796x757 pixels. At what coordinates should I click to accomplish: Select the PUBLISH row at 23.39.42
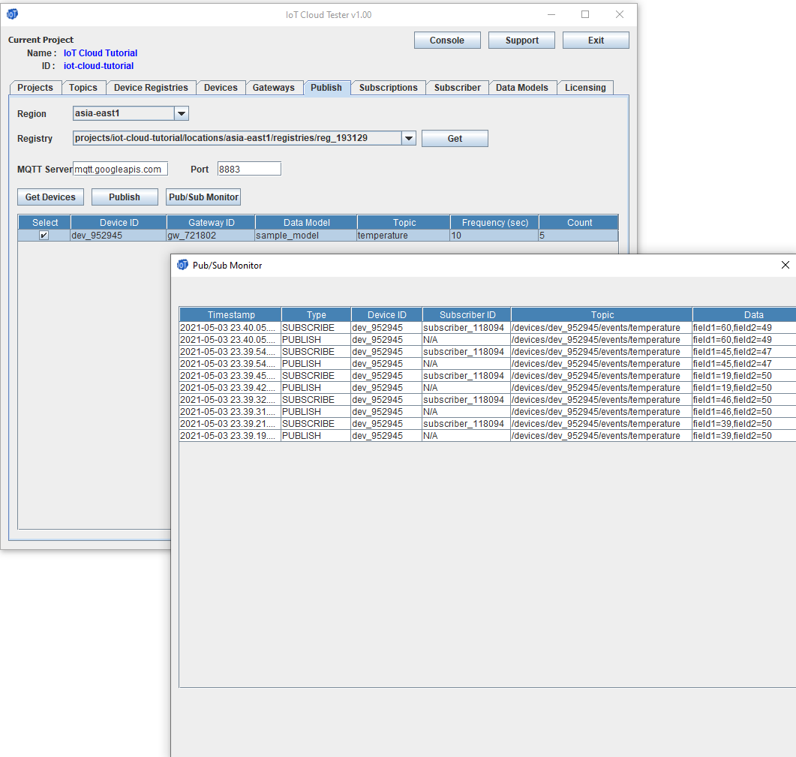(x=488, y=388)
